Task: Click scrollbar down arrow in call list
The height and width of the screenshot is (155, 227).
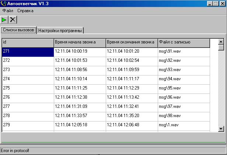Action: coord(221,128)
